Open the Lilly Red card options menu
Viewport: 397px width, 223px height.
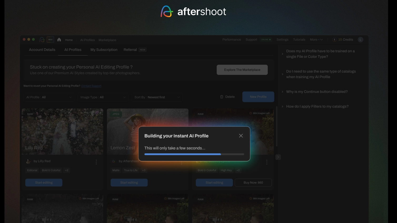[96, 162]
